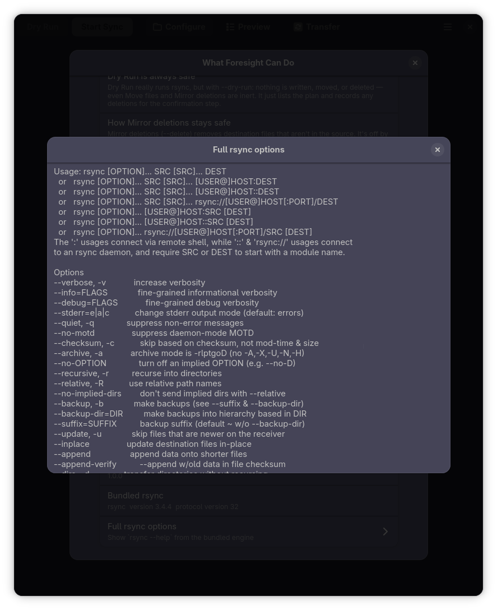
Task: Close the main application window
Action: point(470,27)
